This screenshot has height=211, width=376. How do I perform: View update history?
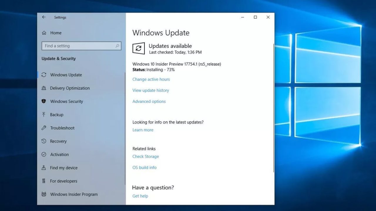pos(150,90)
